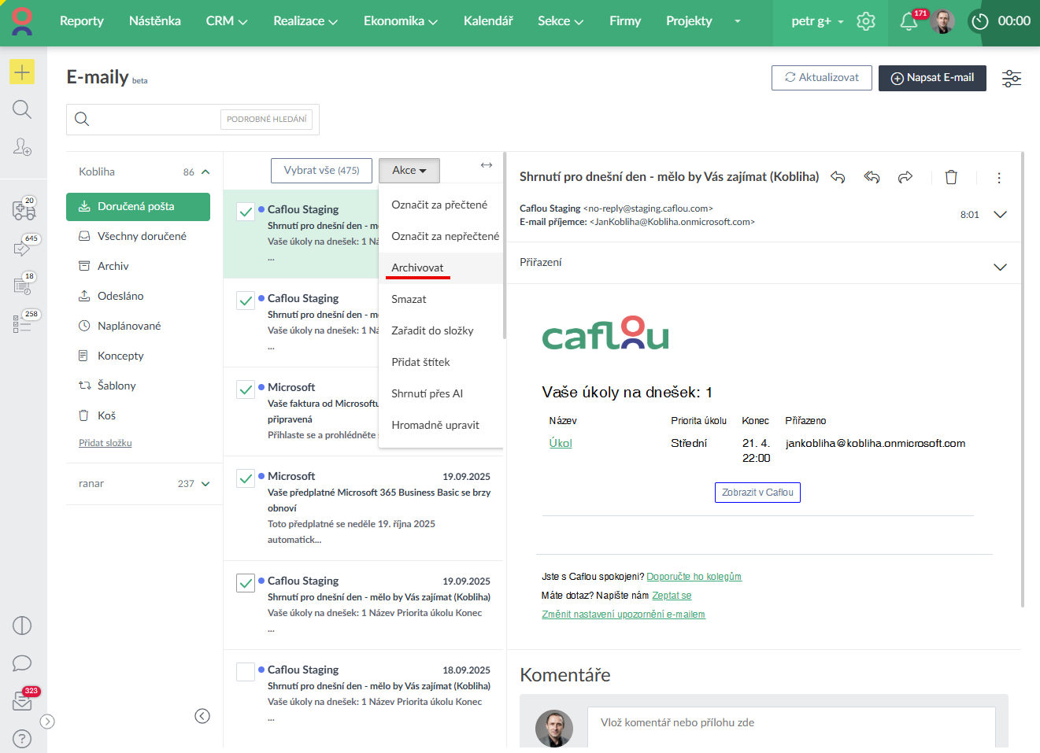1040x753 pixels.
Task: Expand the Přiřazení section
Action: [1000, 267]
